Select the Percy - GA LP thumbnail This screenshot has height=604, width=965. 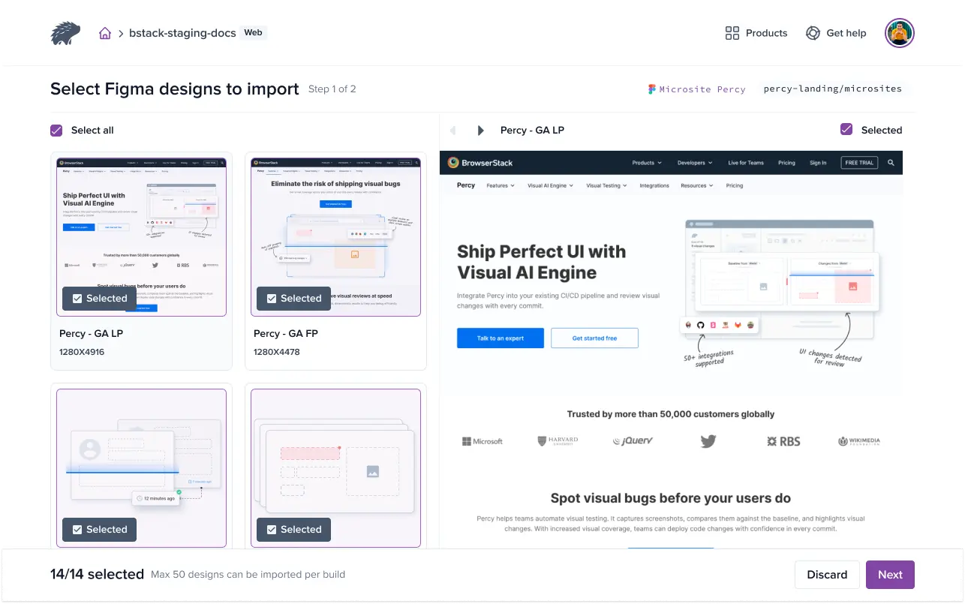pos(141,225)
